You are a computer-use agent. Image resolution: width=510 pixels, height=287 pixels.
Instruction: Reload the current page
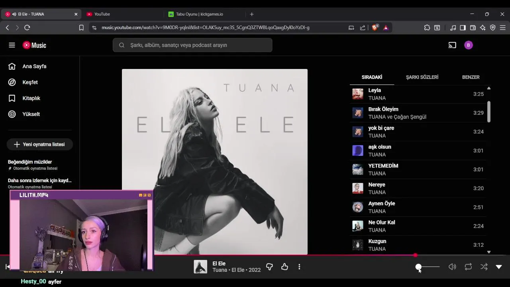click(27, 28)
